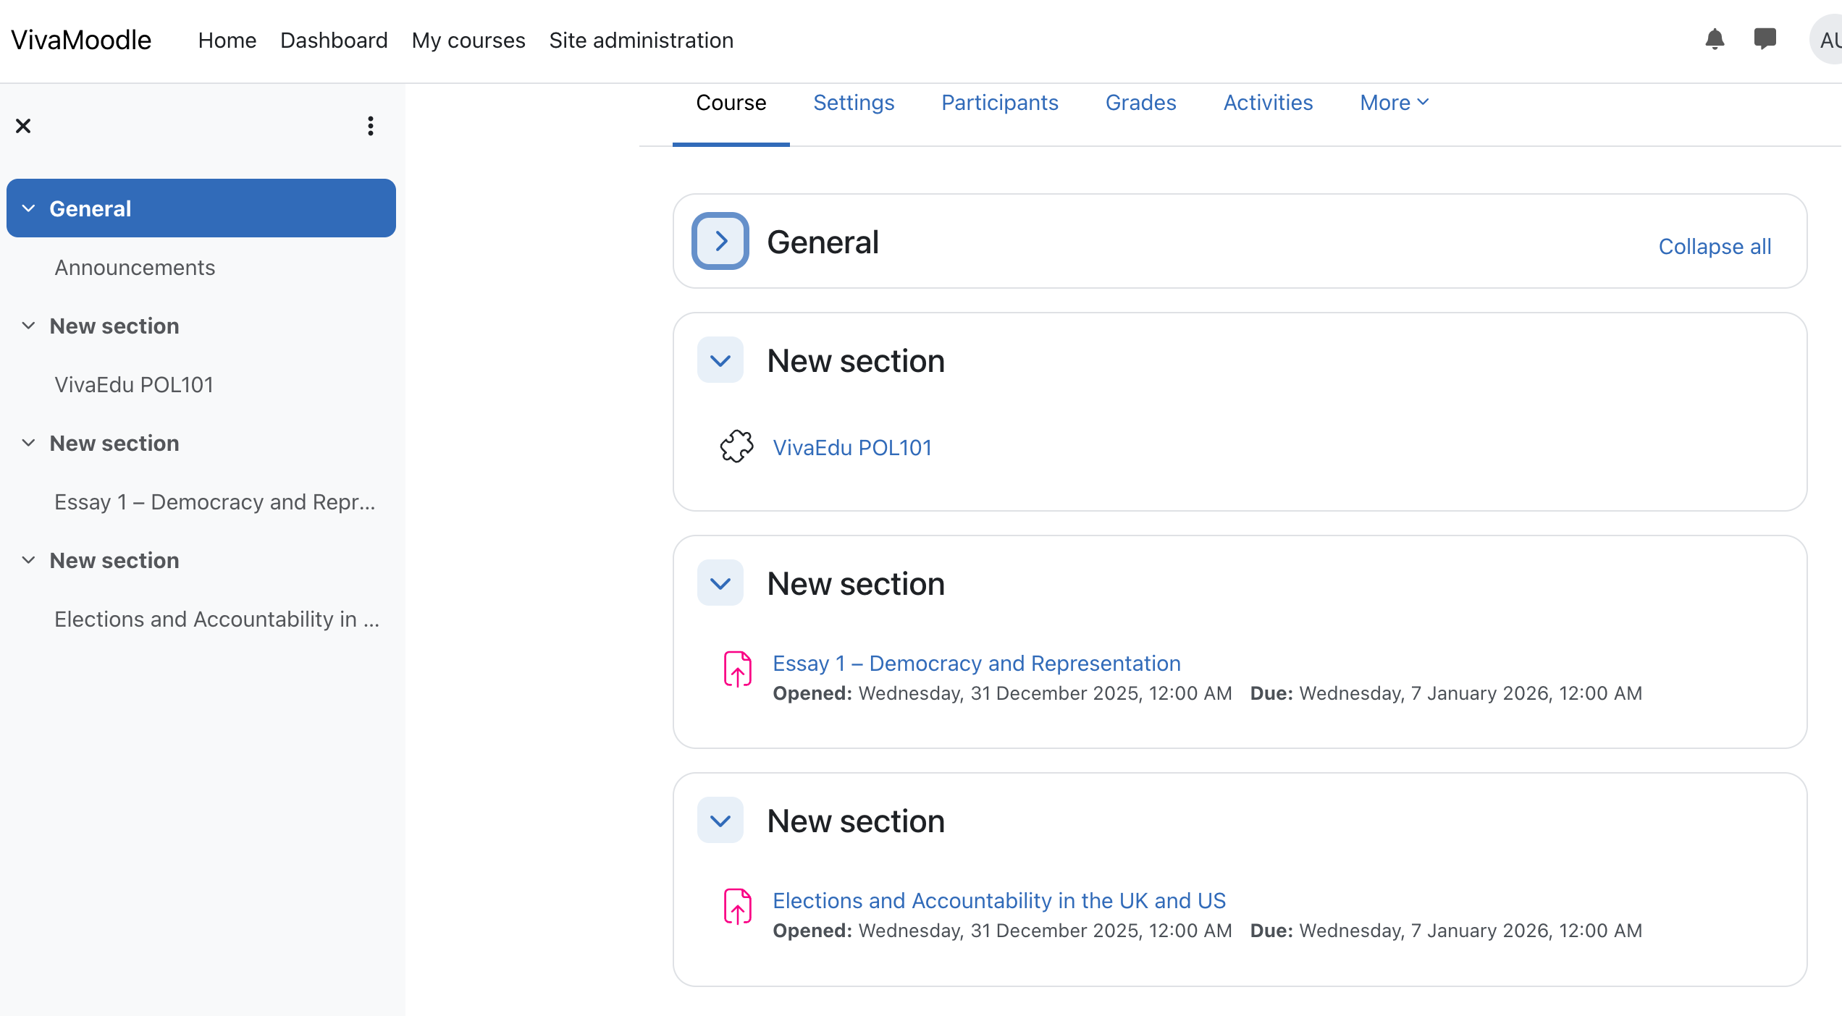The image size is (1842, 1016).
Task: Collapse General in the course index sidebar
Action: [28, 208]
